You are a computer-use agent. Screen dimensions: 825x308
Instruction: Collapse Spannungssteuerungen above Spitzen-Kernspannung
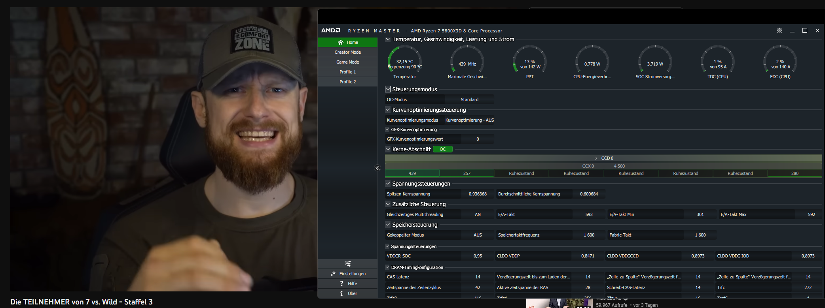tap(388, 184)
